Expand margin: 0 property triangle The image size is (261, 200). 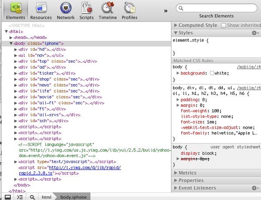click(x=178, y=105)
